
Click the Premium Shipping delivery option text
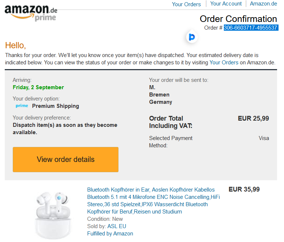pyautogui.click(x=55, y=106)
